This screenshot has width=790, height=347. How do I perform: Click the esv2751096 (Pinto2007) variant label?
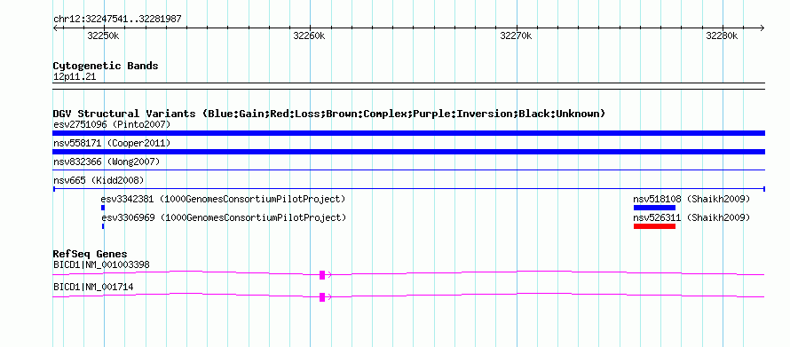tap(112, 124)
